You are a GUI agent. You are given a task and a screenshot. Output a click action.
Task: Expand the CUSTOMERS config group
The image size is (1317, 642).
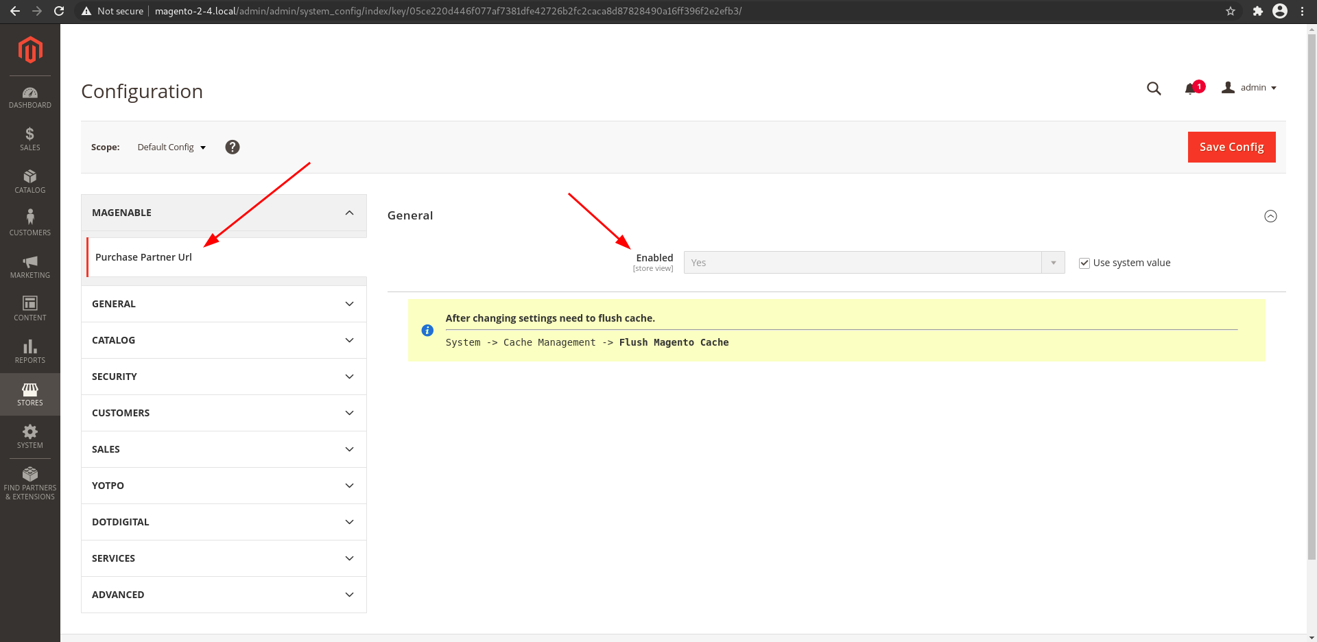click(x=224, y=413)
